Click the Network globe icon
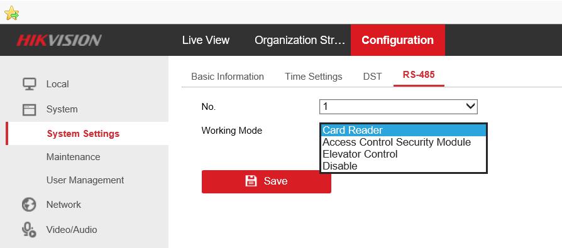The height and width of the screenshot is (248, 562). (29, 205)
